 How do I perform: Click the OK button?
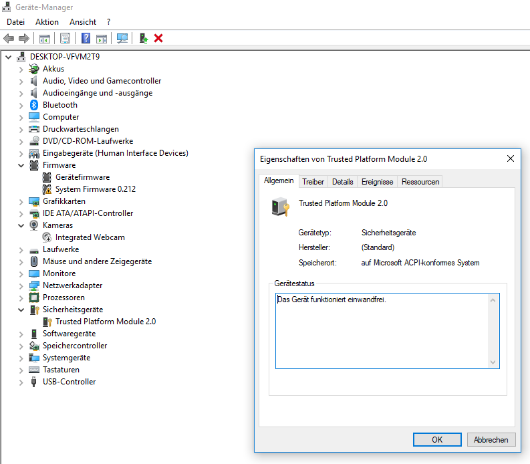[x=437, y=440]
